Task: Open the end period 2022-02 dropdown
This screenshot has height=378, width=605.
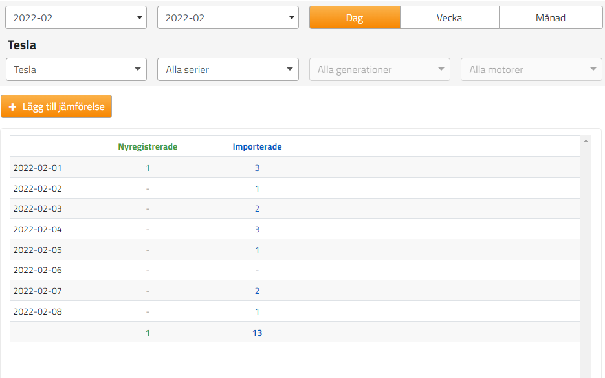Action: point(228,18)
